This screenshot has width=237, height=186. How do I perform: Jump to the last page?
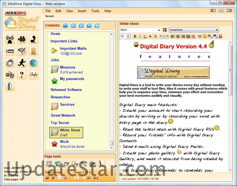[96, 178]
